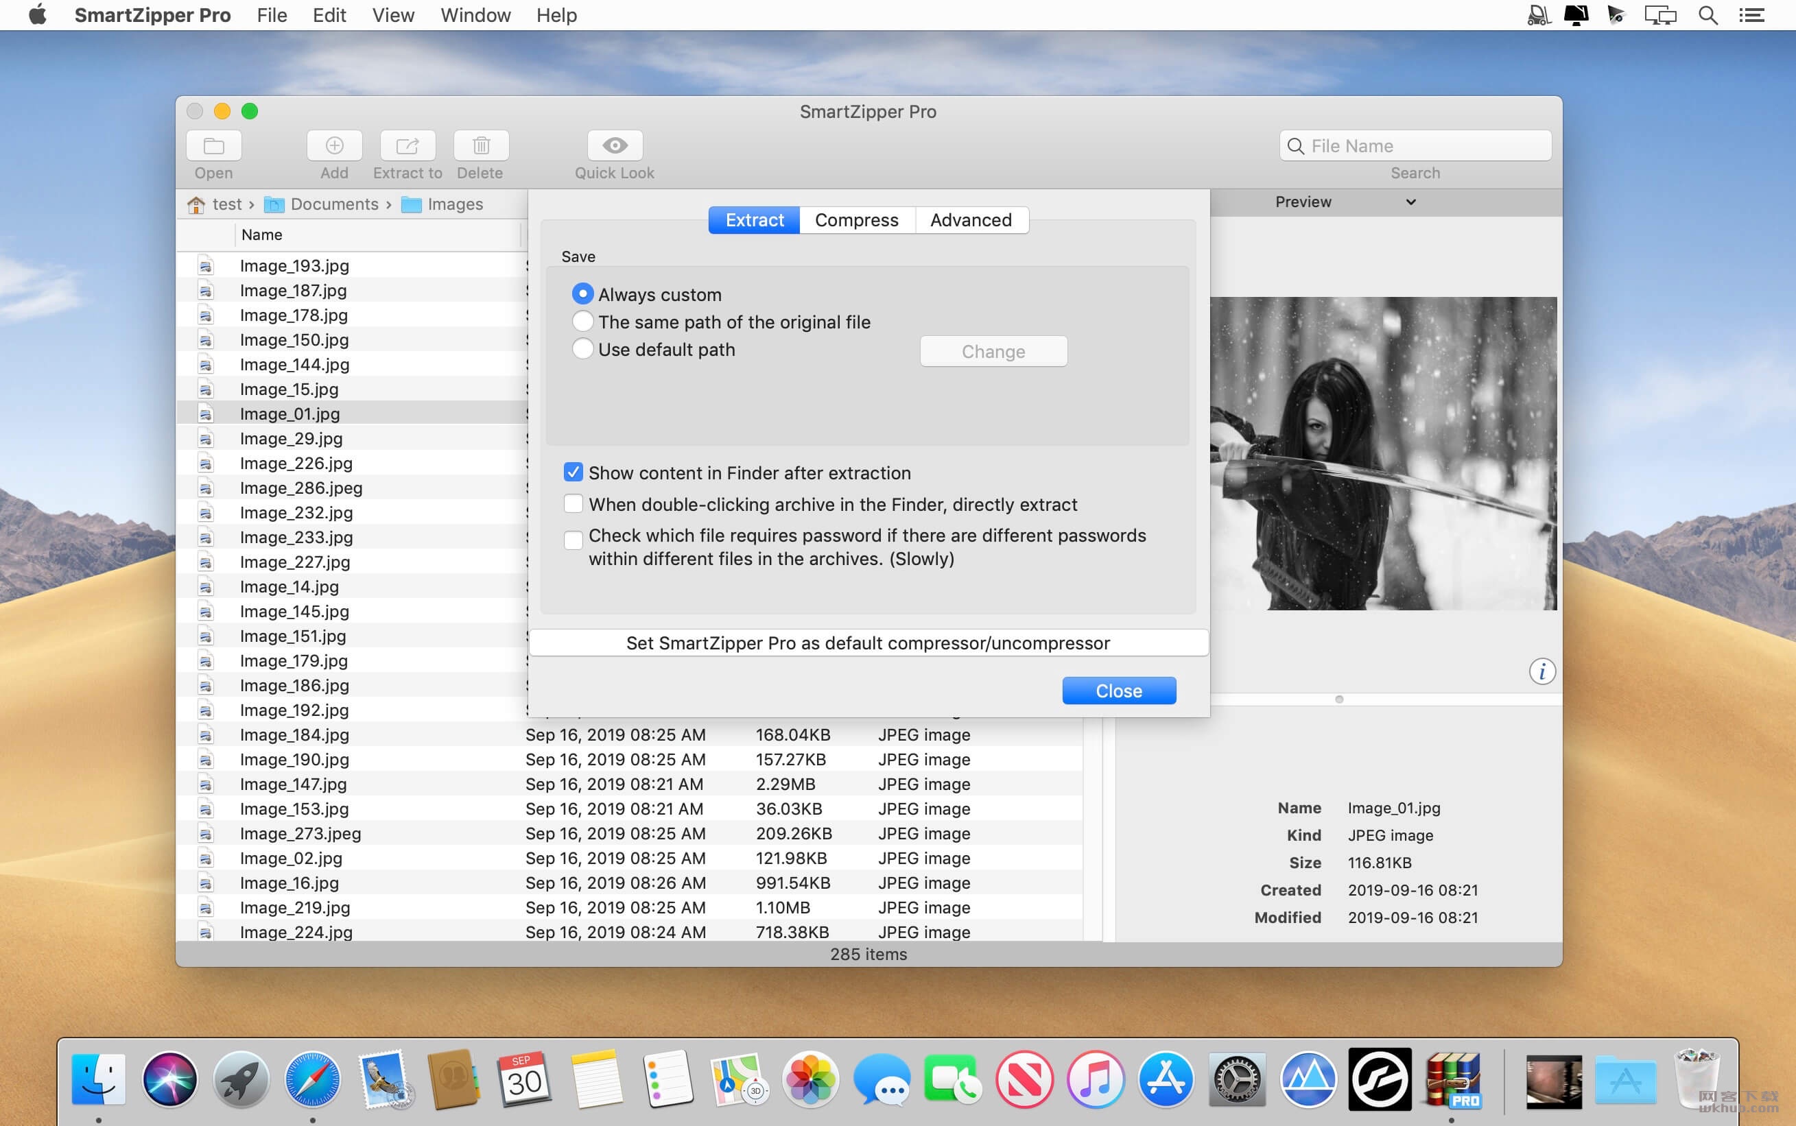This screenshot has height=1126, width=1796.
Task: Click the blue Close button
Action: (x=1119, y=691)
